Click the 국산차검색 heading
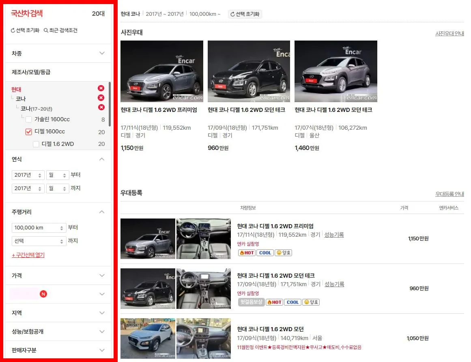This screenshot has width=471, height=362. pyautogui.click(x=27, y=13)
